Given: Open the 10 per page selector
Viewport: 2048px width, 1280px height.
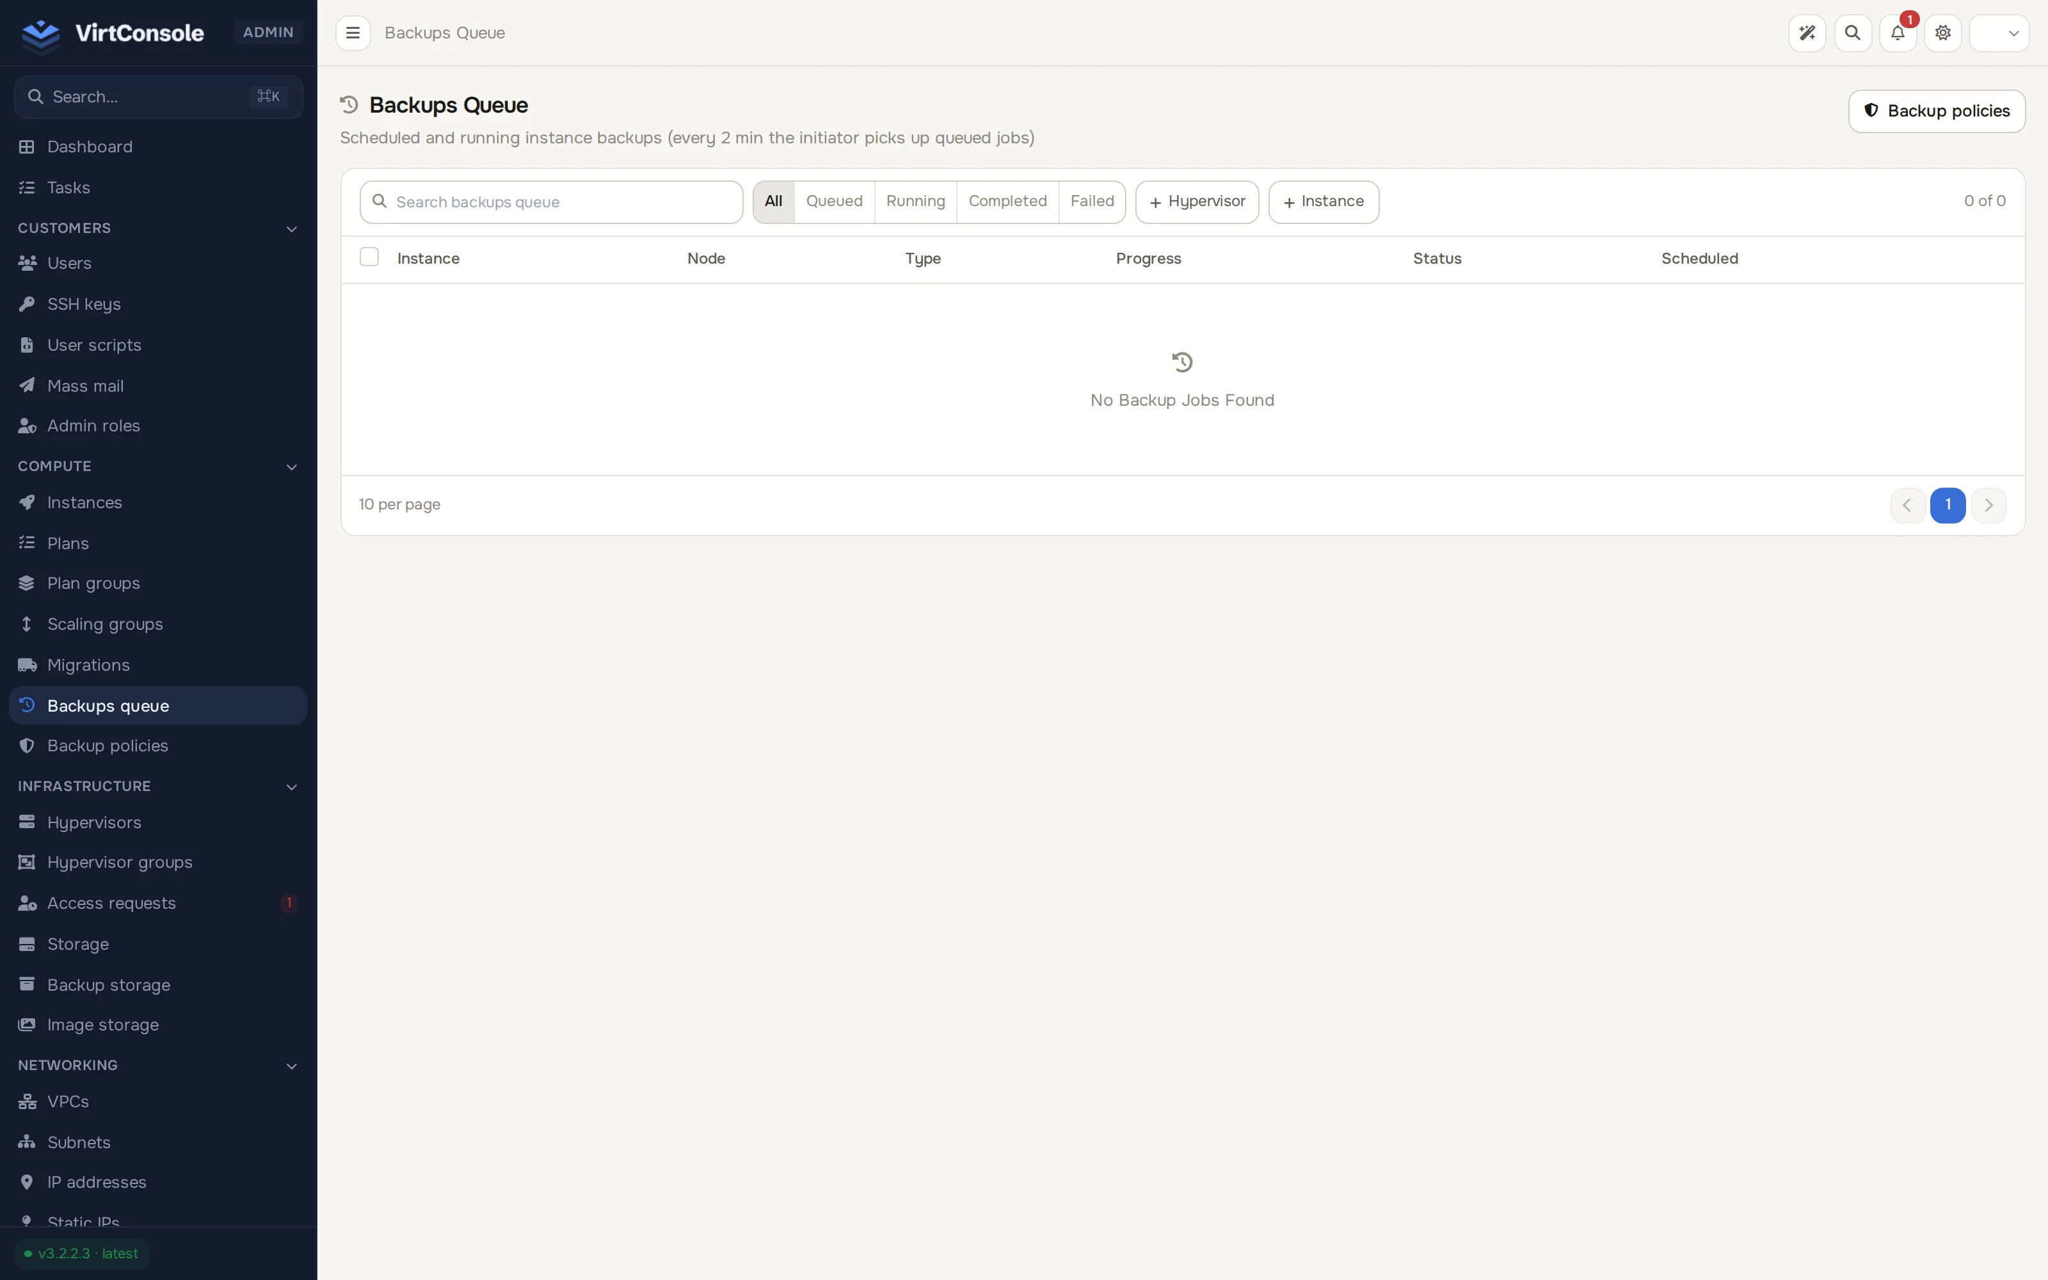Looking at the screenshot, I should 399,504.
